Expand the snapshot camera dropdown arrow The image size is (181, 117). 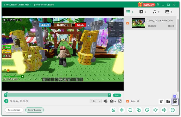[x=115, y=102]
